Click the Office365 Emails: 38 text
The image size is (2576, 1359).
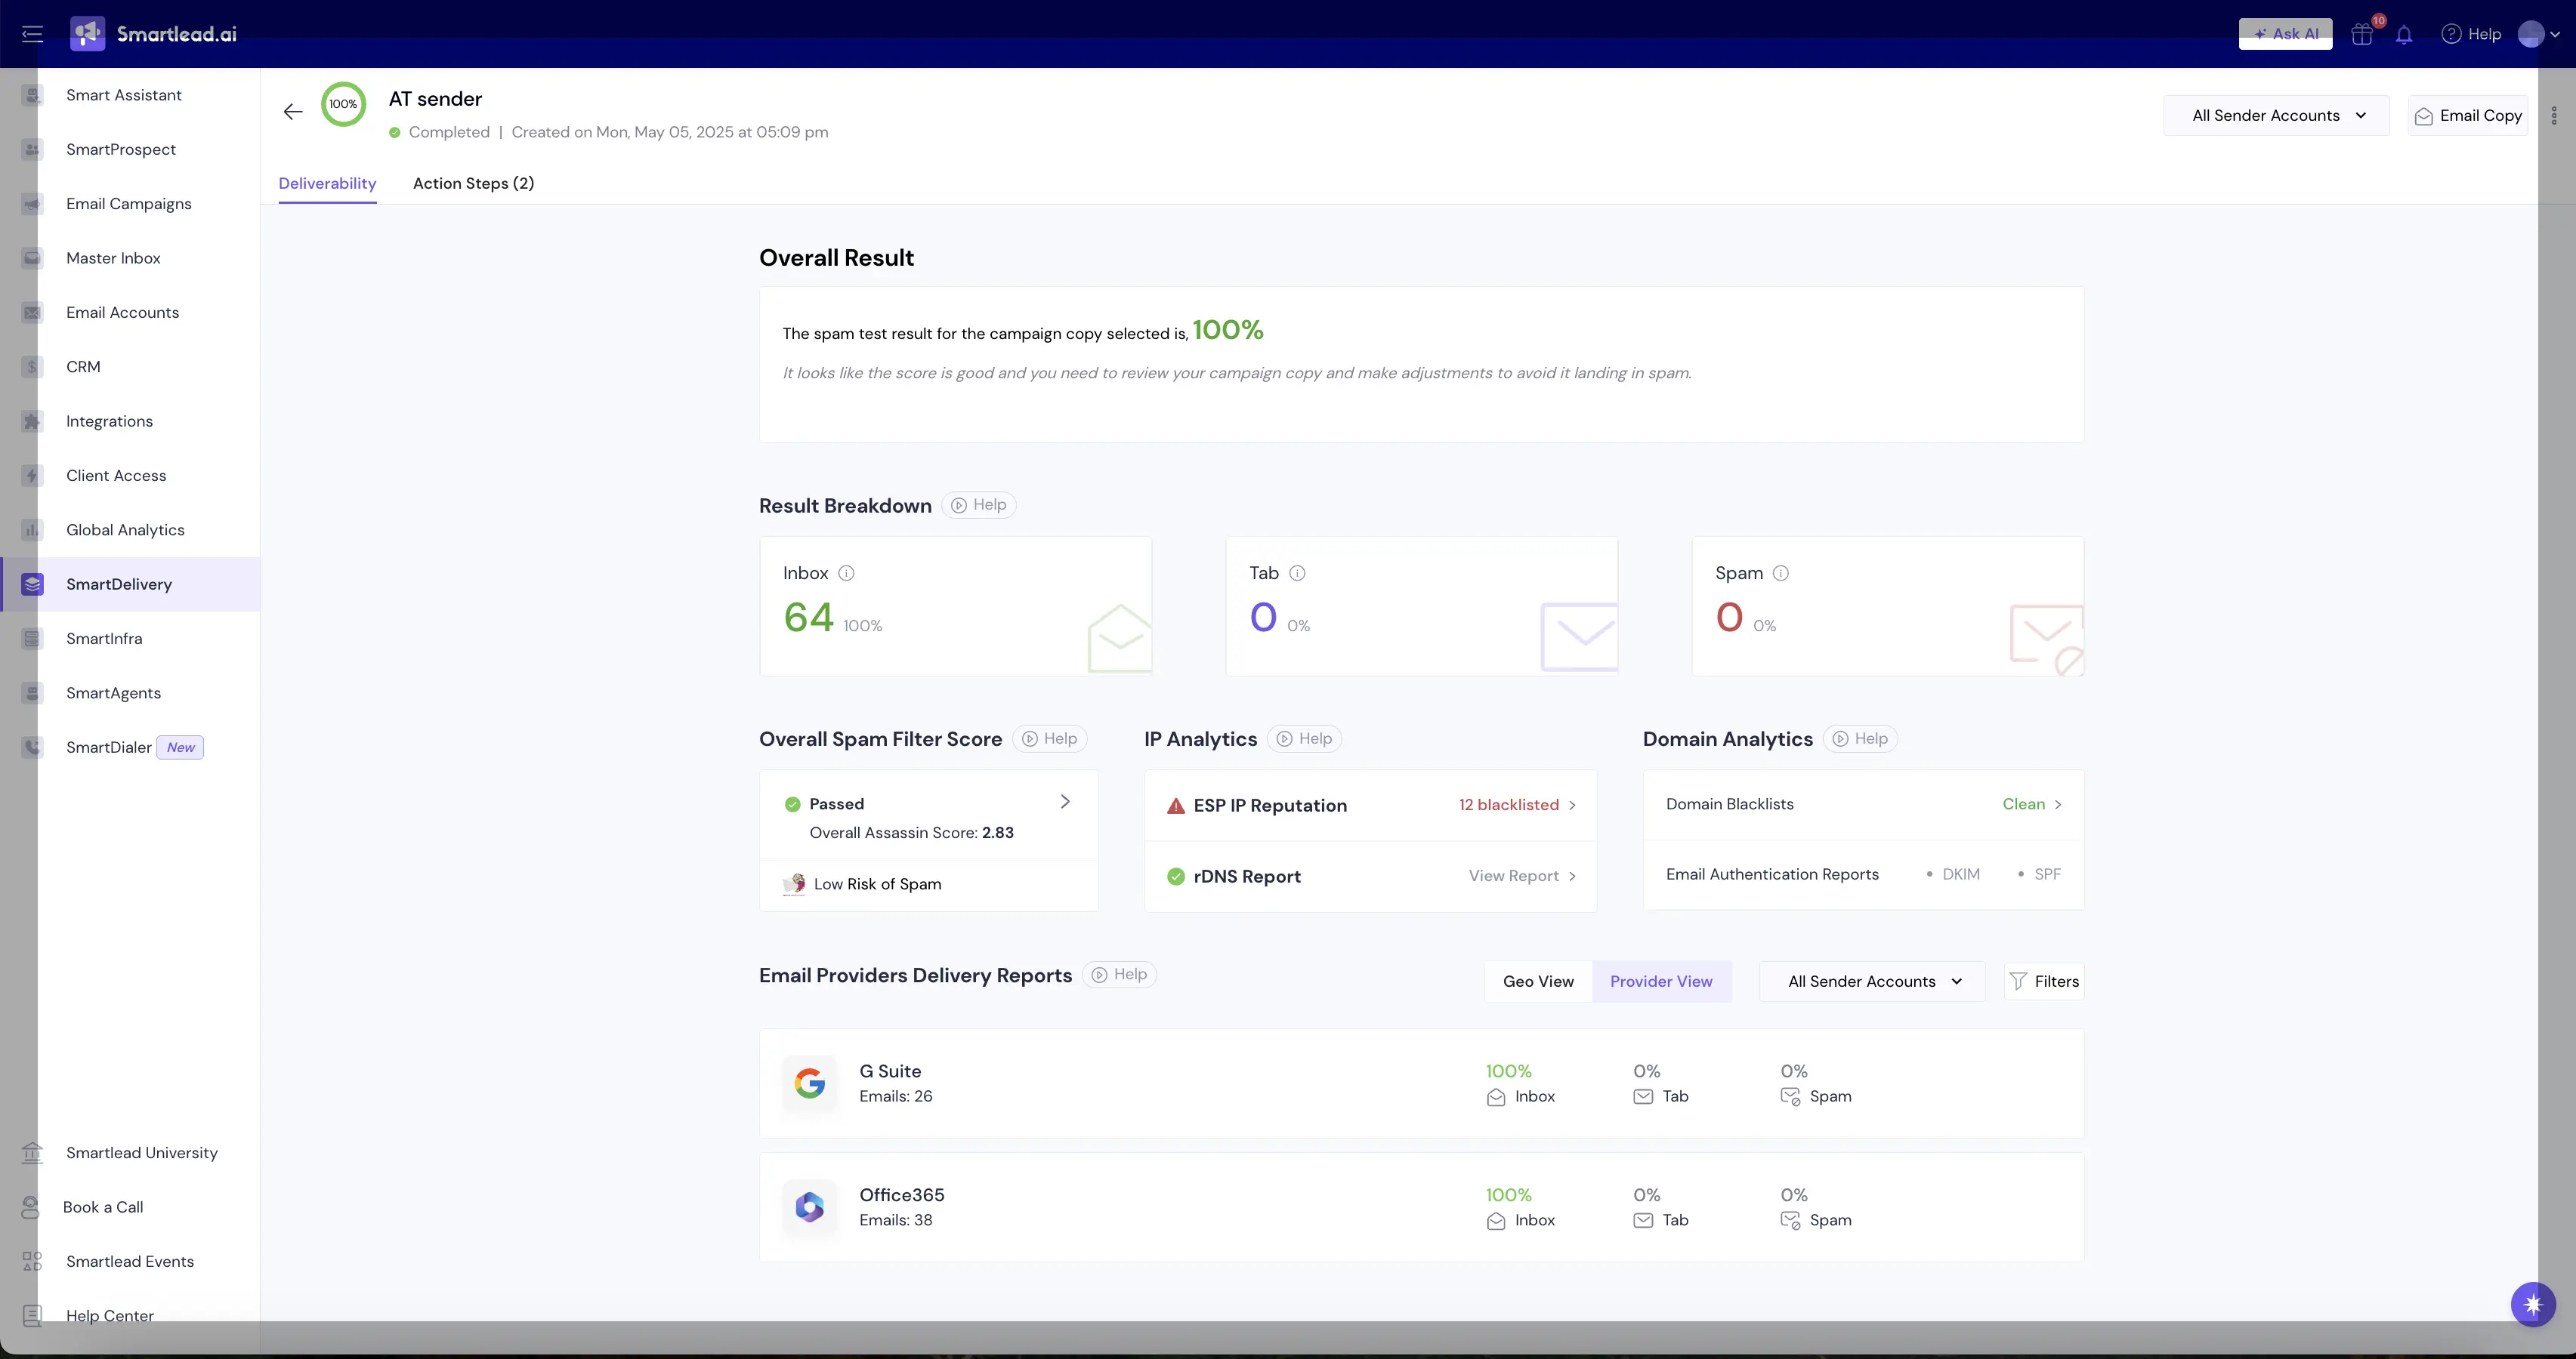tap(896, 1221)
